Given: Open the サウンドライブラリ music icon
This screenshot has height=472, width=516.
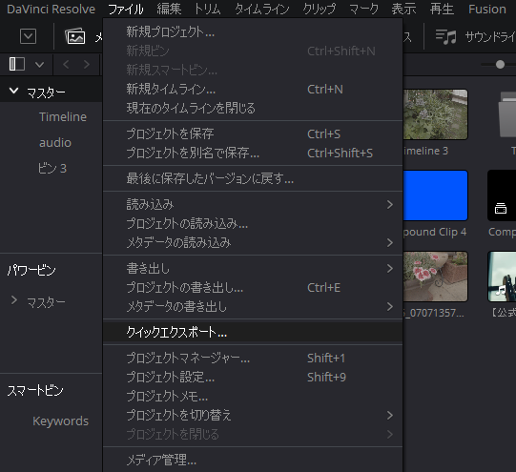Looking at the screenshot, I should 446,37.
